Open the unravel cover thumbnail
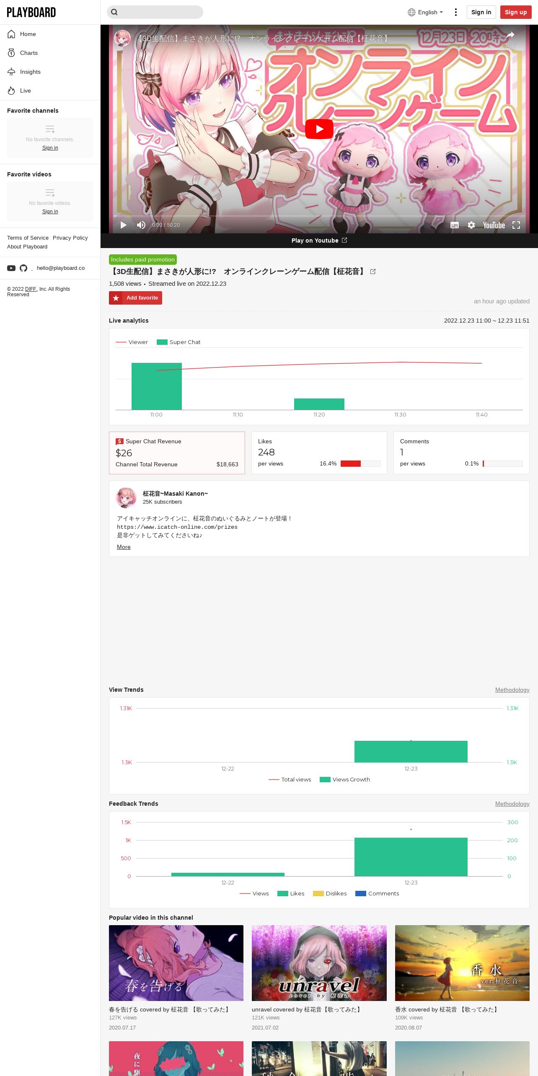Image resolution: width=538 pixels, height=1076 pixels. point(319,963)
